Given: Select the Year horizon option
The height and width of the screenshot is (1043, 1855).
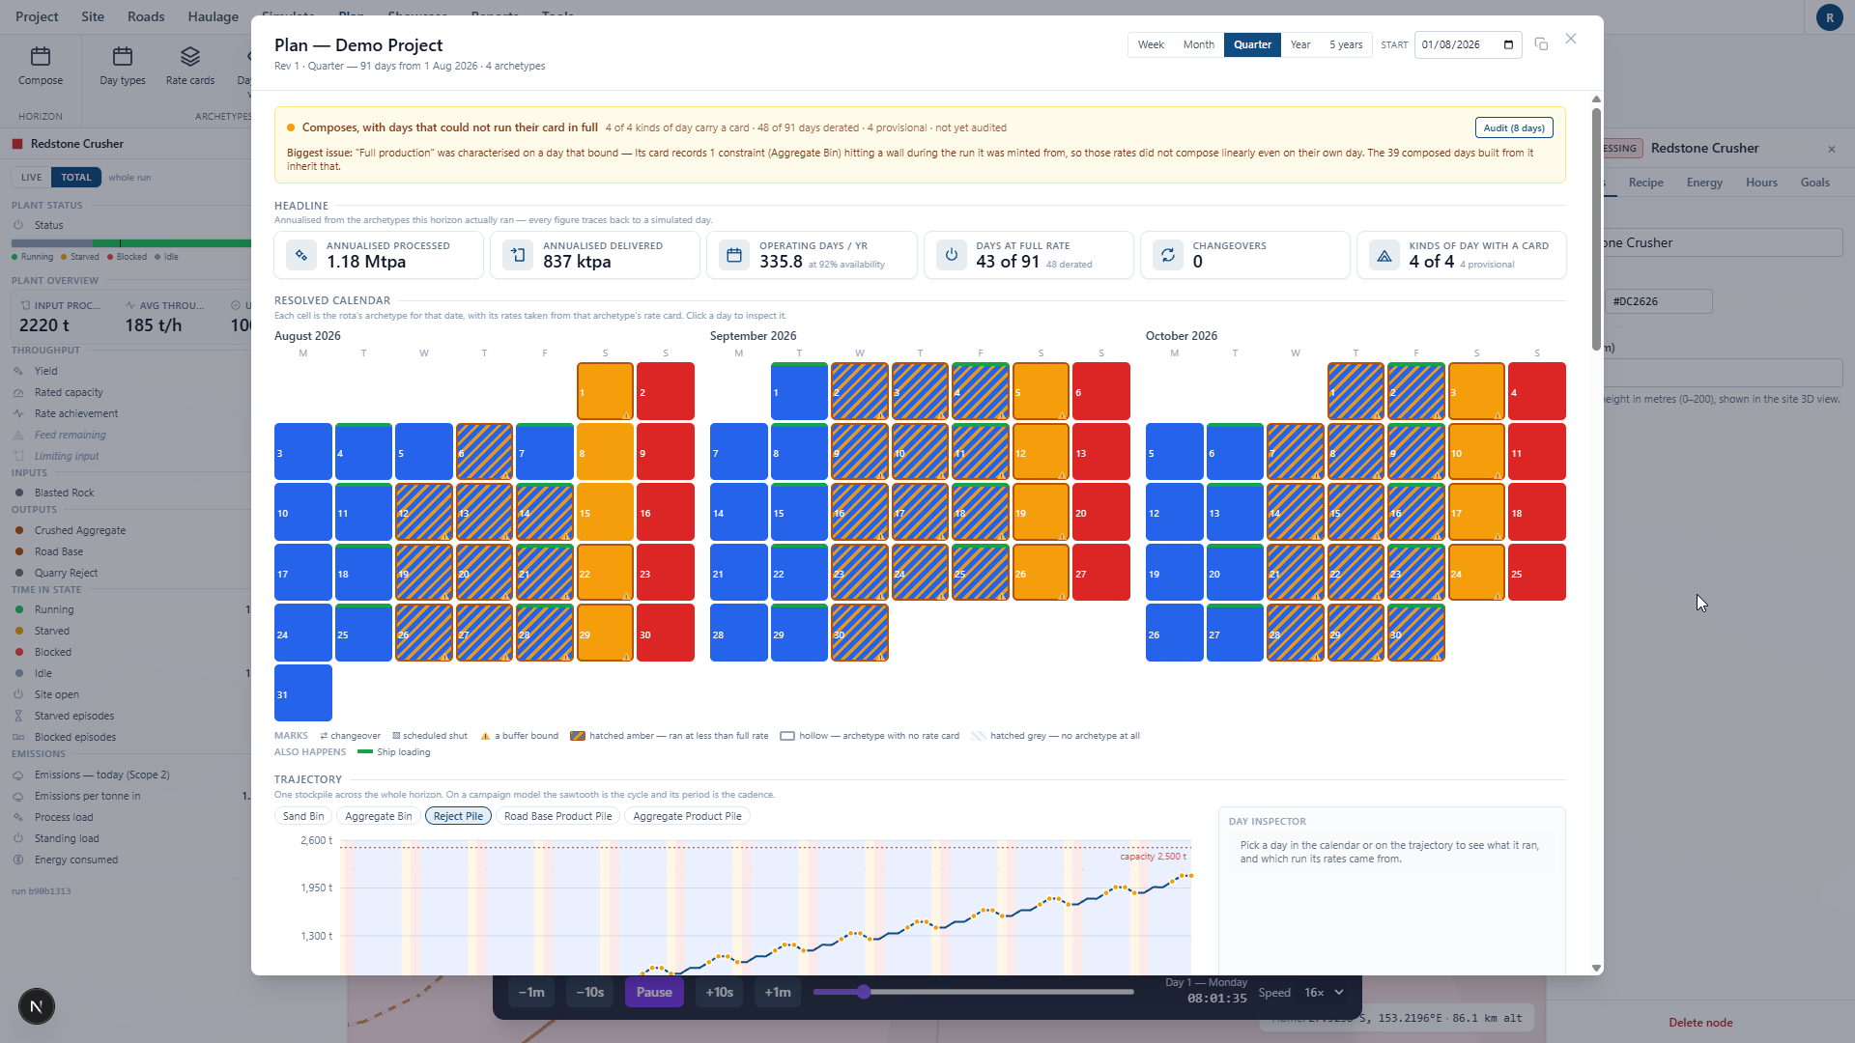Looking at the screenshot, I should pos(1300,44).
